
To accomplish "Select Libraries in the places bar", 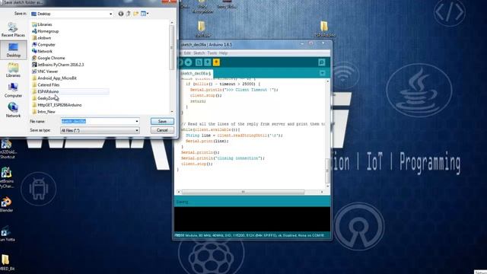I will (x=13, y=70).
